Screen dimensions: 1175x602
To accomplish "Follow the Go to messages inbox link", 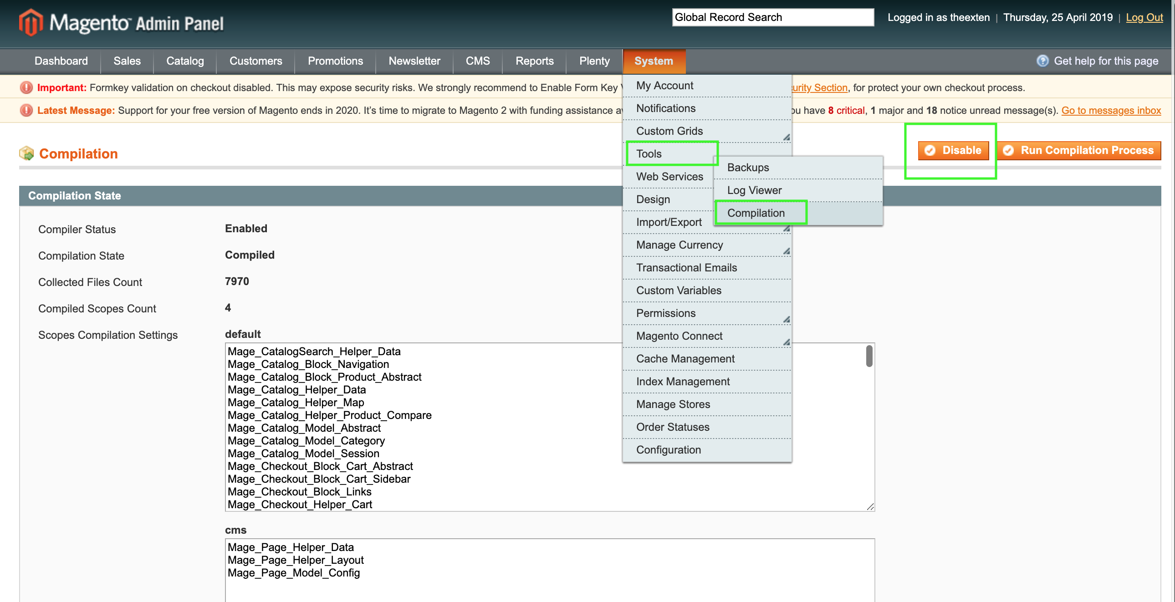I will [x=1111, y=110].
